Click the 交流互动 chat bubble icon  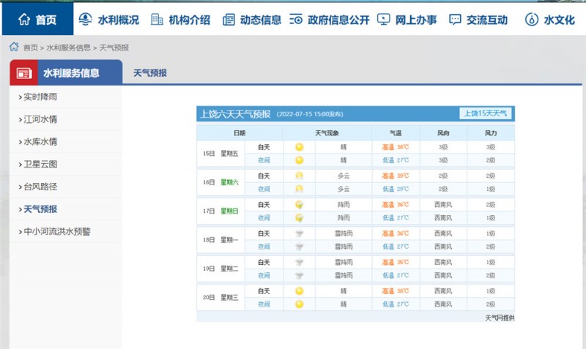(454, 20)
